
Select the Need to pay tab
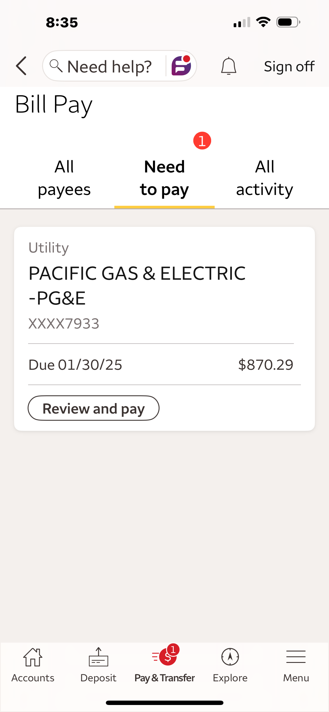point(164,178)
